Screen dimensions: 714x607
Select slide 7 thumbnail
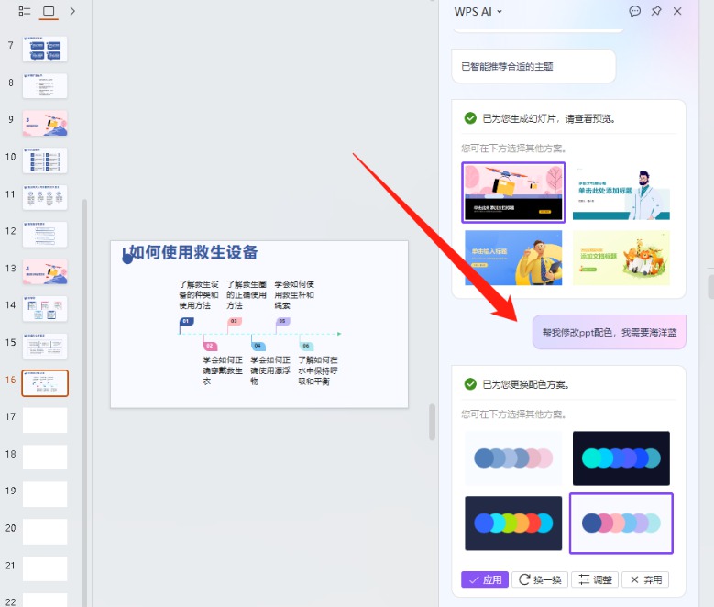point(45,49)
